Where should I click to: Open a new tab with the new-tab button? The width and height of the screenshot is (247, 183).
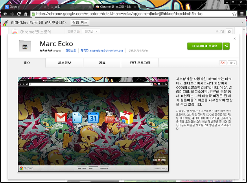tap(143, 7)
